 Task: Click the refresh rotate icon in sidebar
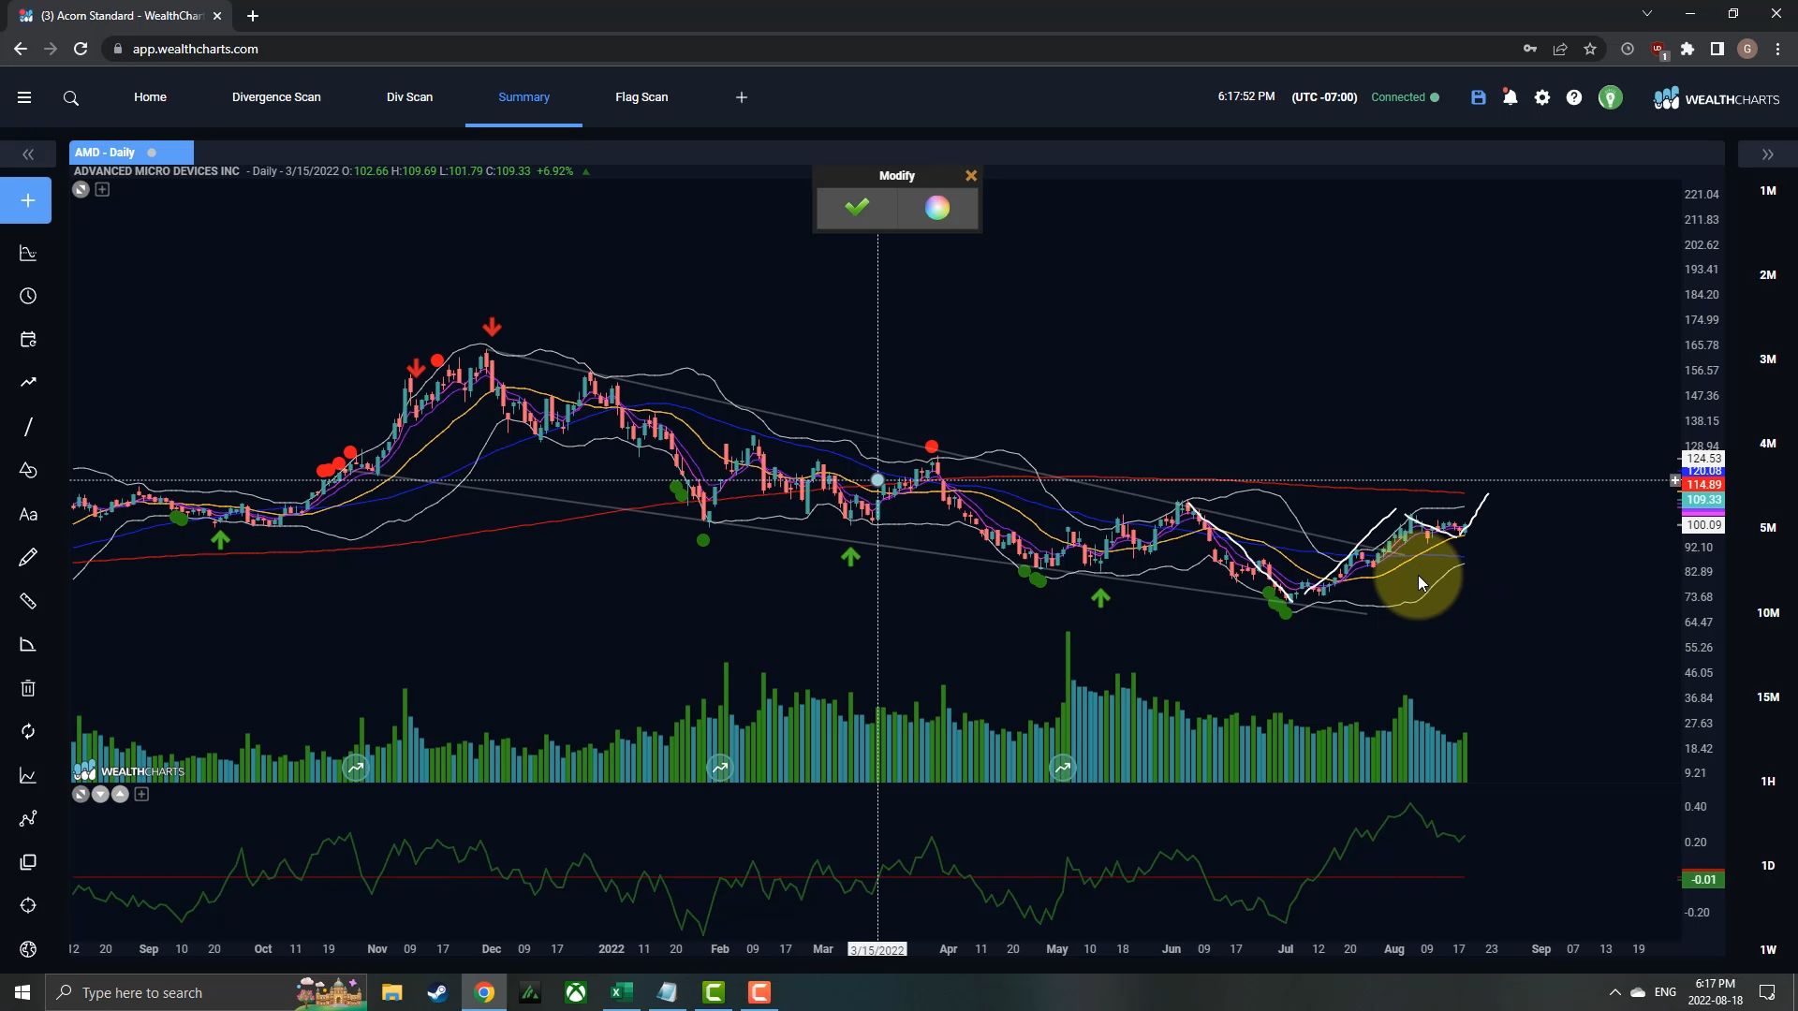pos(28,731)
